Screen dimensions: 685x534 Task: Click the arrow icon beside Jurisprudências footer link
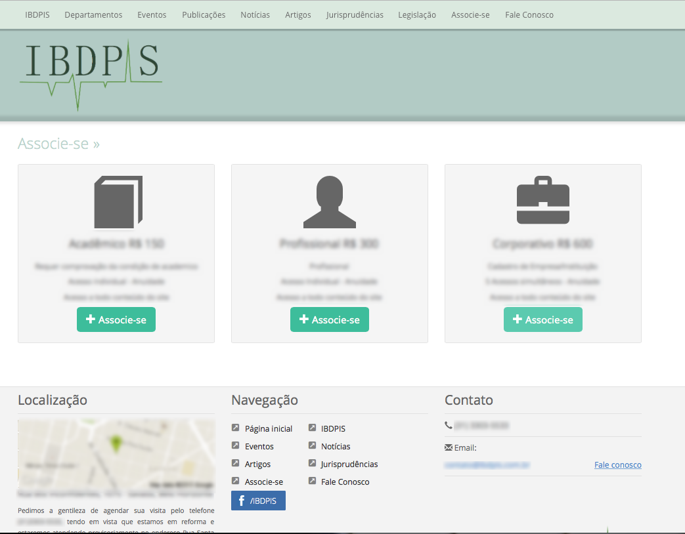click(312, 464)
